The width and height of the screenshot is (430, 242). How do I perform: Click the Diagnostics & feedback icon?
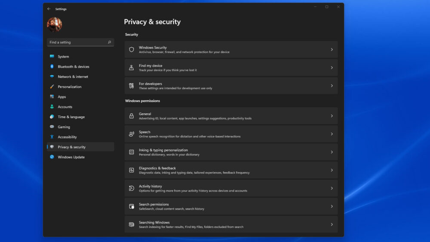pyautogui.click(x=131, y=170)
